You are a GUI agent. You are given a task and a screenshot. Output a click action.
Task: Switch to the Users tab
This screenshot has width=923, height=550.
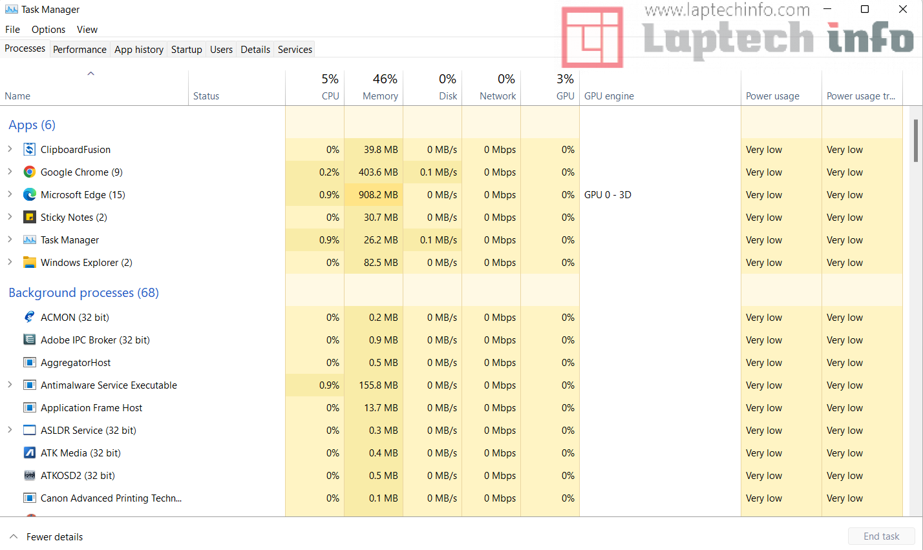[x=221, y=50]
